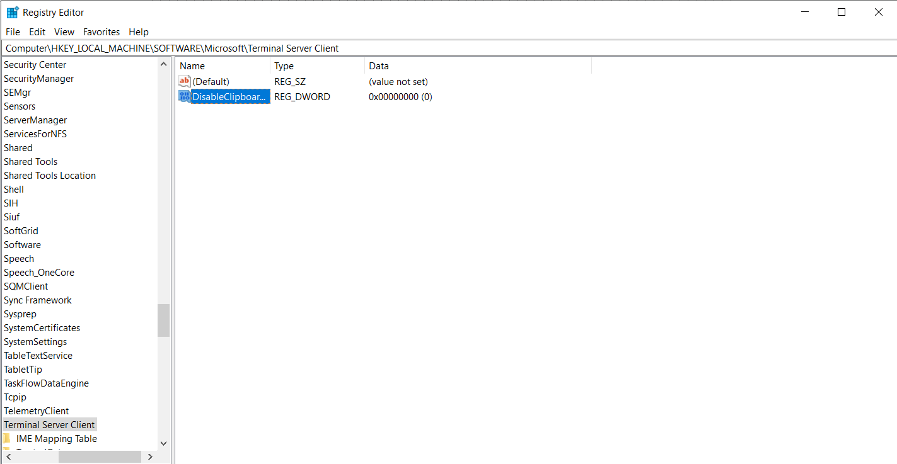The height and width of the screenshot is (464, 897).
Task: Select the Terminal Server Client key
Action: pos(49,425)
